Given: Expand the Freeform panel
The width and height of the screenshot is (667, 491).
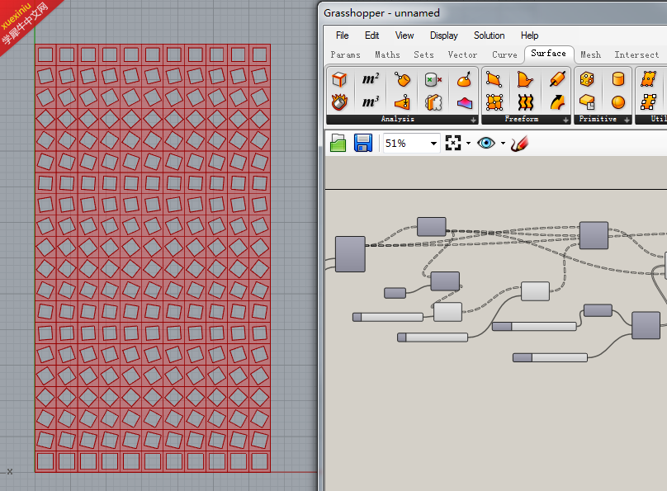Looking at the screenshot, I should click(x=565, y=120).
